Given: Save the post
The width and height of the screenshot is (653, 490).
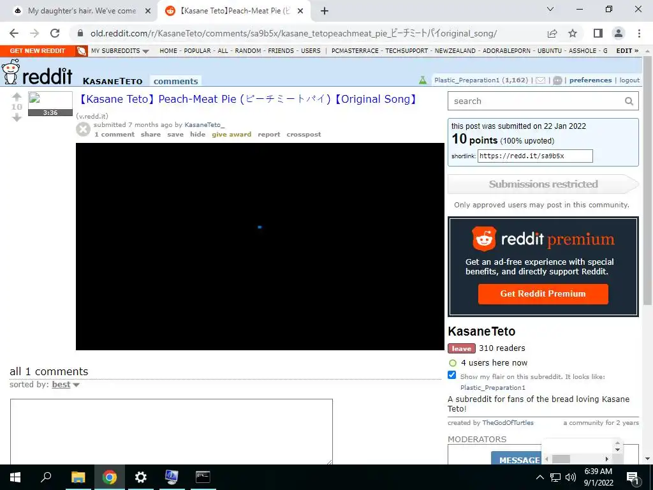Looking at the screenshot, I should [175, 134].
